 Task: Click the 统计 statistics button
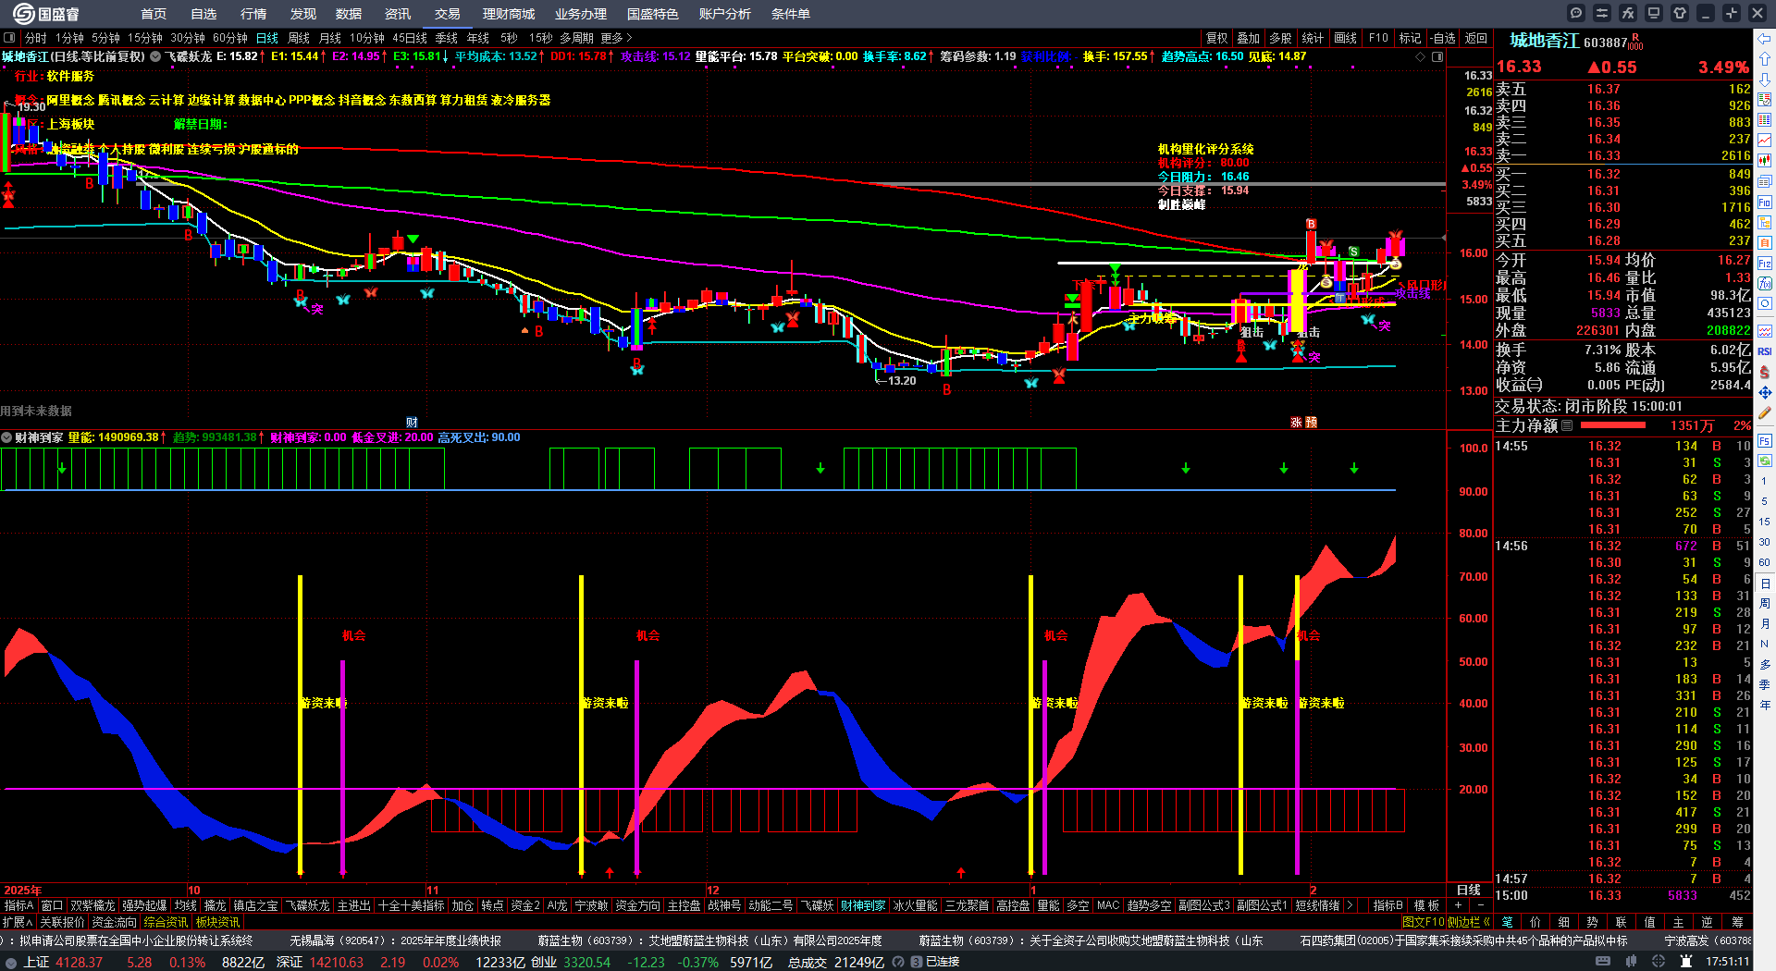(x=1313, y=38)
